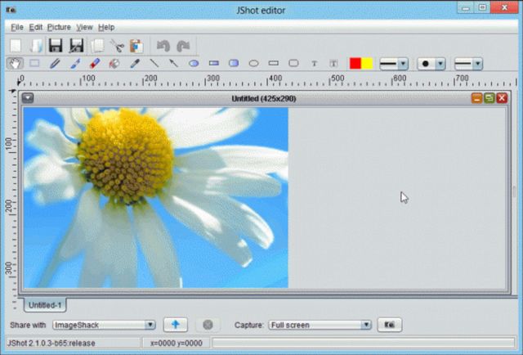Pick the eraser tool

point(93,63)
